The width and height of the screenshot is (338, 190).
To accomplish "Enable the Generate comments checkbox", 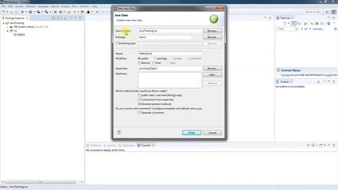I will click(139, 112).
